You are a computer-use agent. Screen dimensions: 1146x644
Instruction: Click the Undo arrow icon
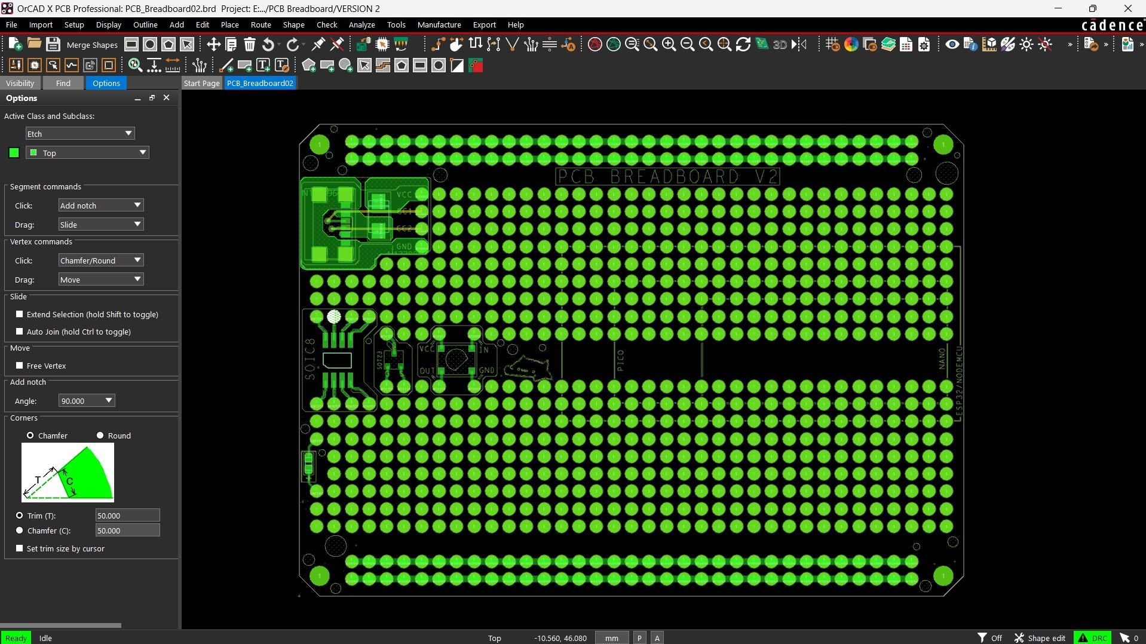tap(268, 44)
